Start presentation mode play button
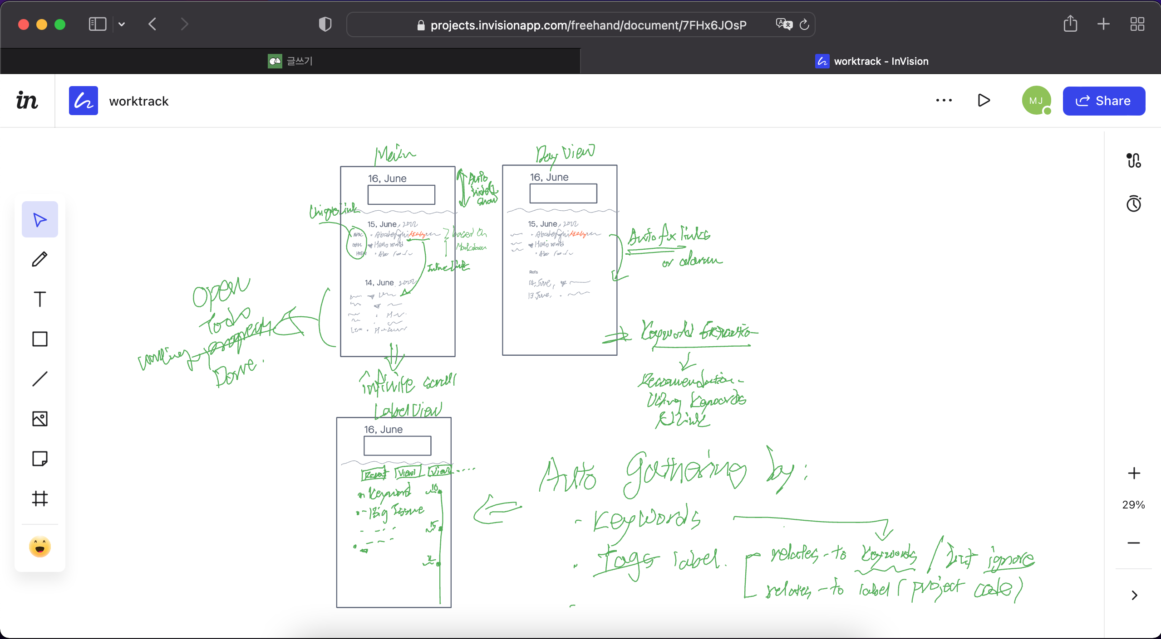 984,101
